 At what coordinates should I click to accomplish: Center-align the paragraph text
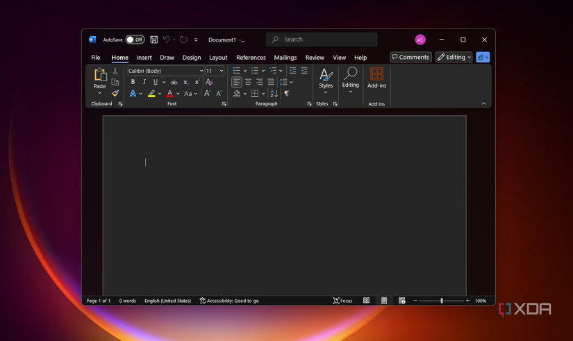(248, 82)
